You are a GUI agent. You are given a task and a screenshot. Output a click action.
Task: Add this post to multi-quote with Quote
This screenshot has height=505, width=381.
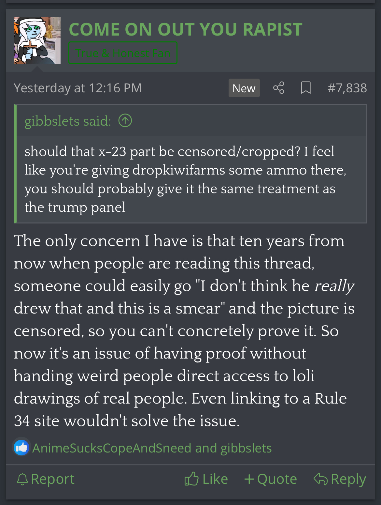271,479
